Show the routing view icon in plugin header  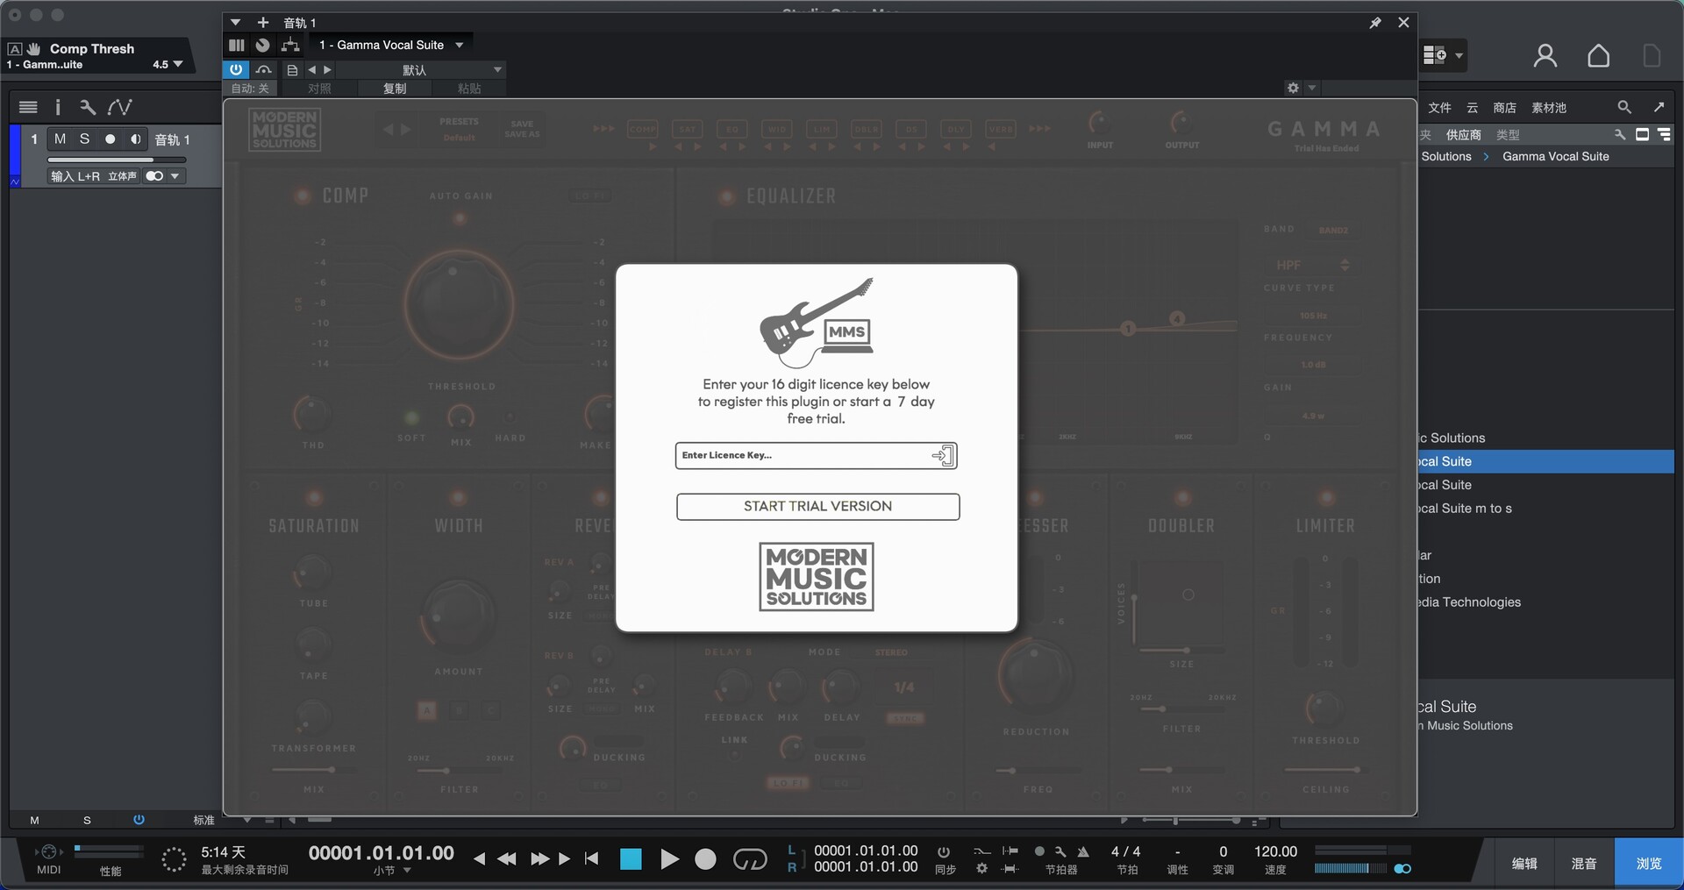[x=290, y=45]
